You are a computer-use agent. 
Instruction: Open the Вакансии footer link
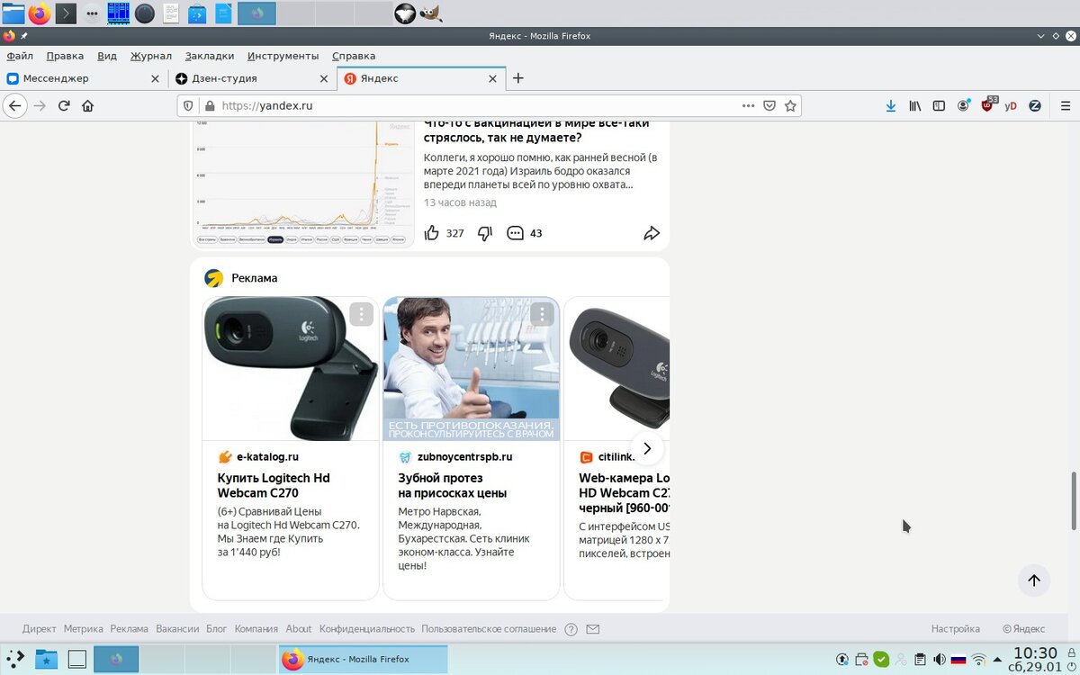(177, 629)
